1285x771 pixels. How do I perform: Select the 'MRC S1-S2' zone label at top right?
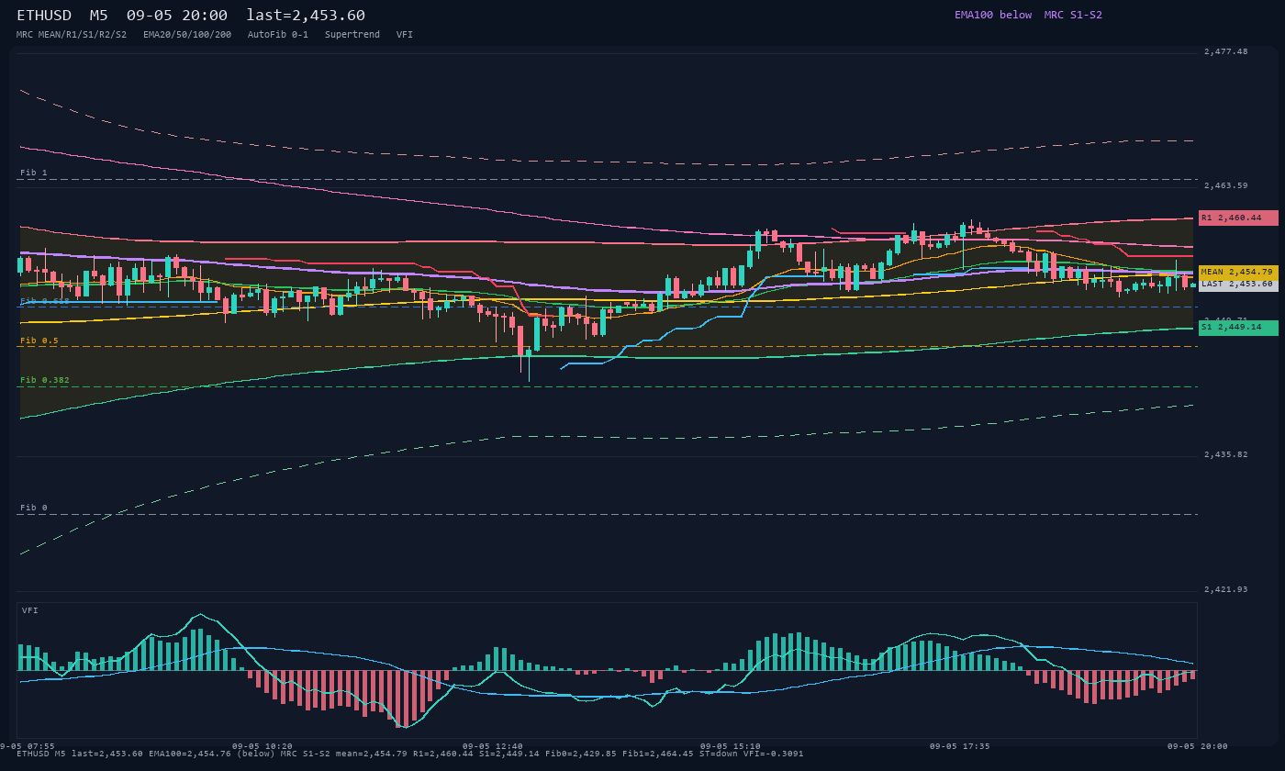[x=1073, y=15]
